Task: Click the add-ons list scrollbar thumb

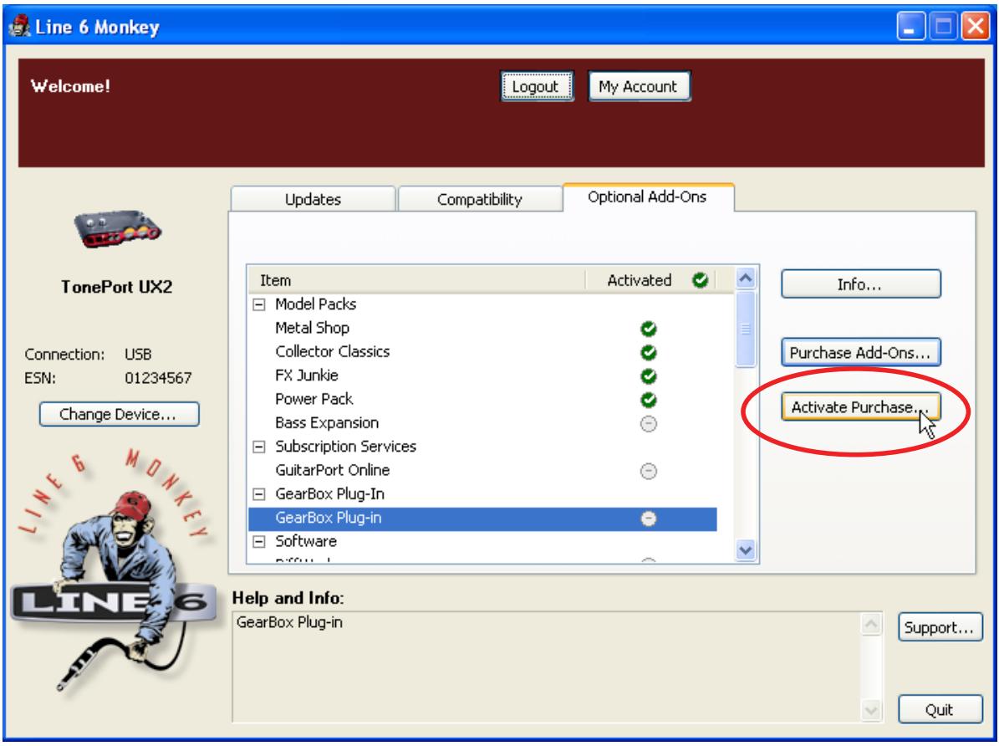Action: (746, 329)
